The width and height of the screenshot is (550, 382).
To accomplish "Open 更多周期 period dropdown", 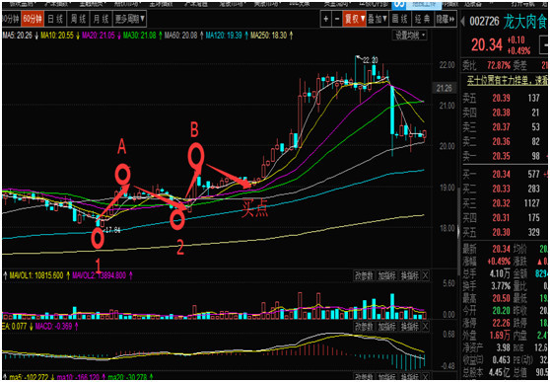I will tap(129, 19).
